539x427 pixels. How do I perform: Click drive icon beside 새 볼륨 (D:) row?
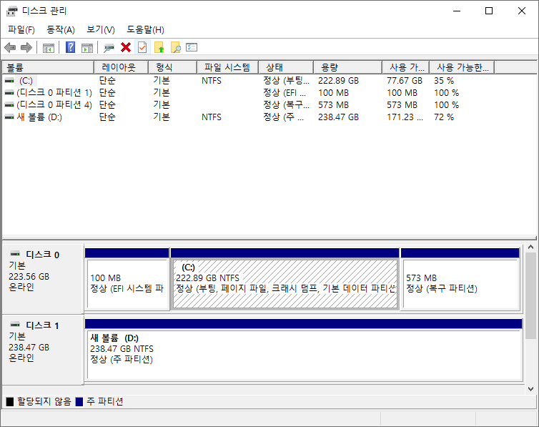coord(9,117)
